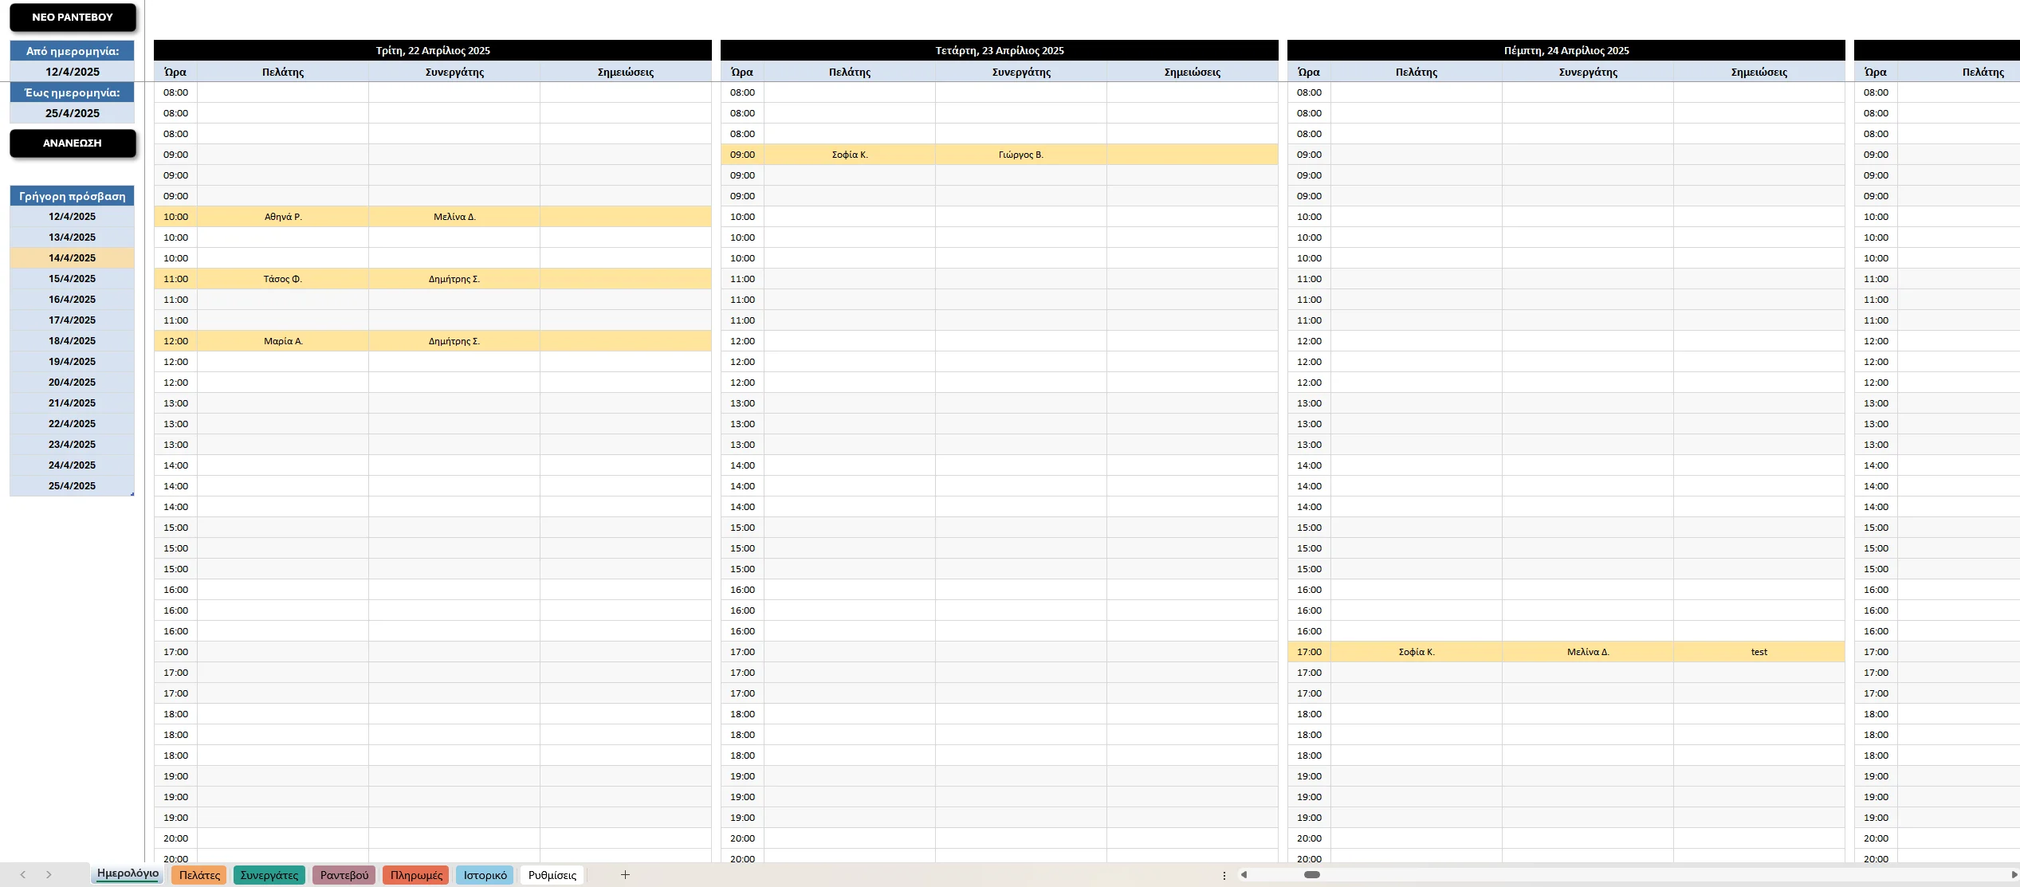
Task: Jump to quick access date 12/4/2025
Action: pyautogui.click(x=73, y=217)
